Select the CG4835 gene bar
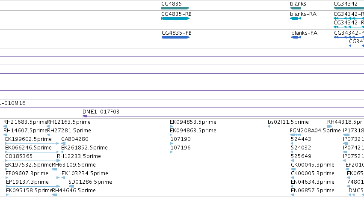 pyautogui.click(x=175, y=8)
